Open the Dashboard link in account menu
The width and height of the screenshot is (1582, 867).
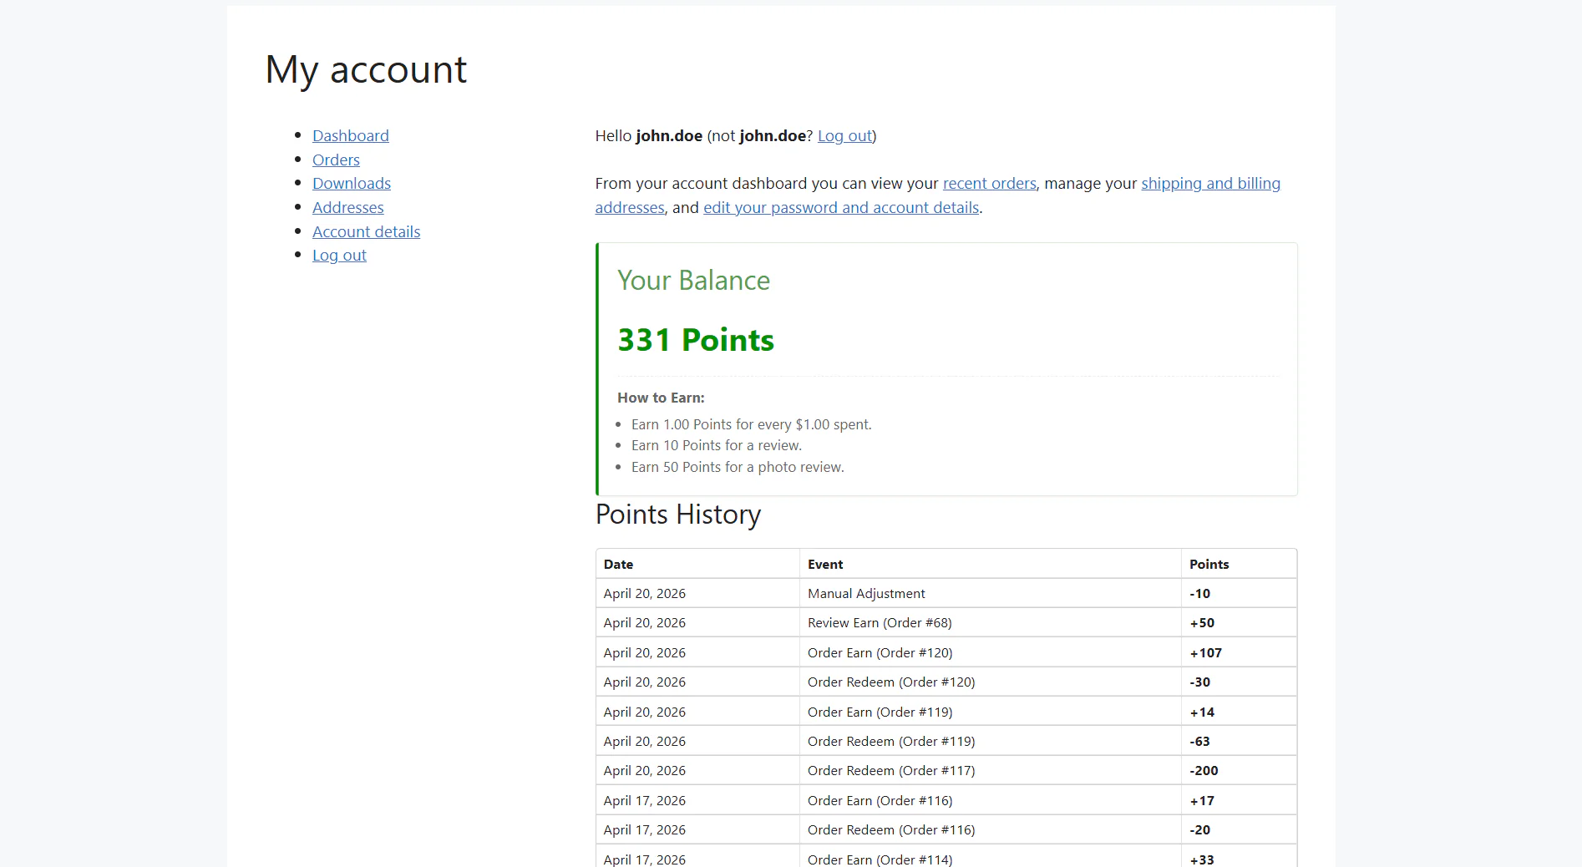pyautogui.click(x=350, y=135)
